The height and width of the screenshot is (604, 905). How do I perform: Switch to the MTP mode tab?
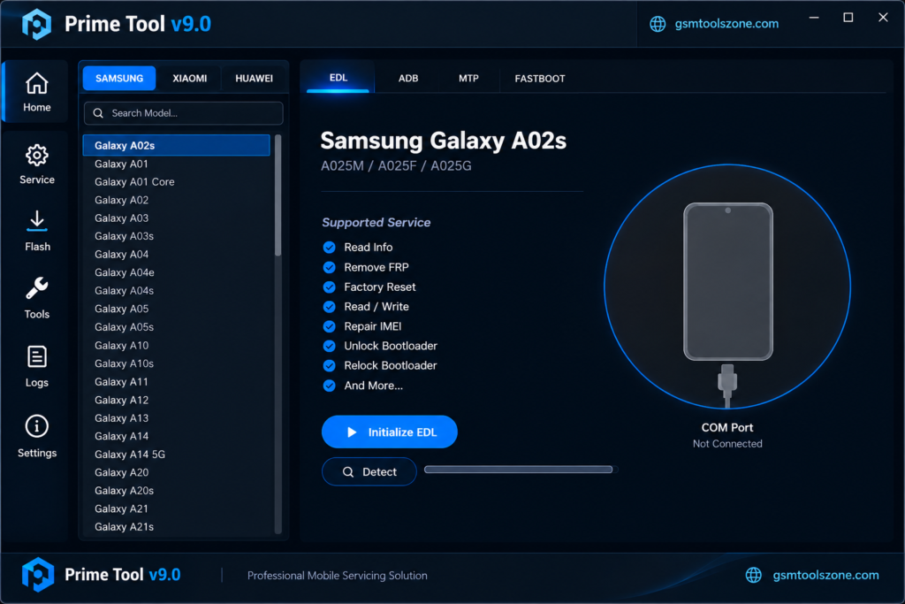468,78
